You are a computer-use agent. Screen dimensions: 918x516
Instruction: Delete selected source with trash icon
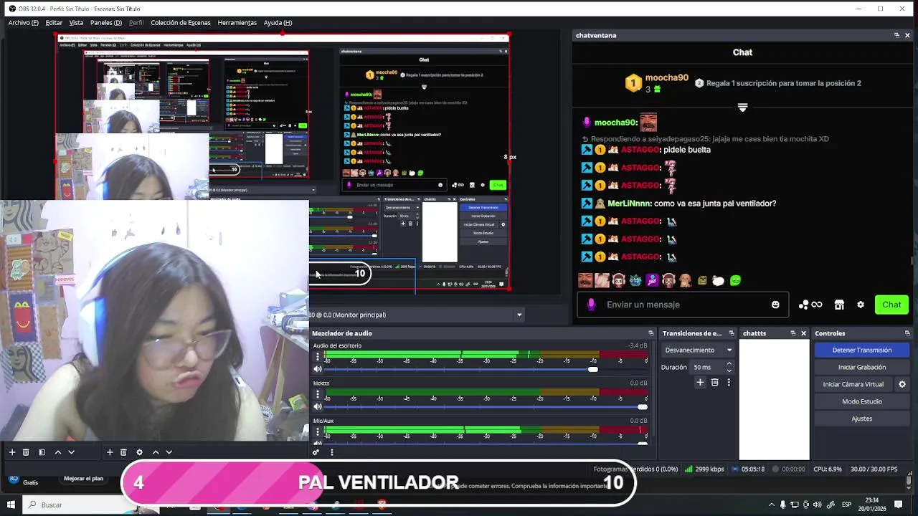pos(123,452)
